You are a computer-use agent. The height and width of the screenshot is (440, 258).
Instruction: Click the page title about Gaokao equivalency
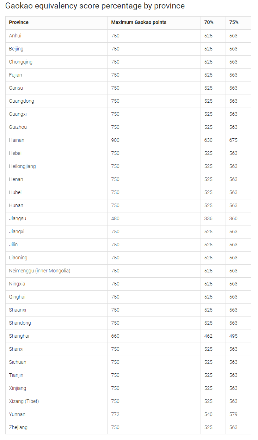click(x=95, y=6)
